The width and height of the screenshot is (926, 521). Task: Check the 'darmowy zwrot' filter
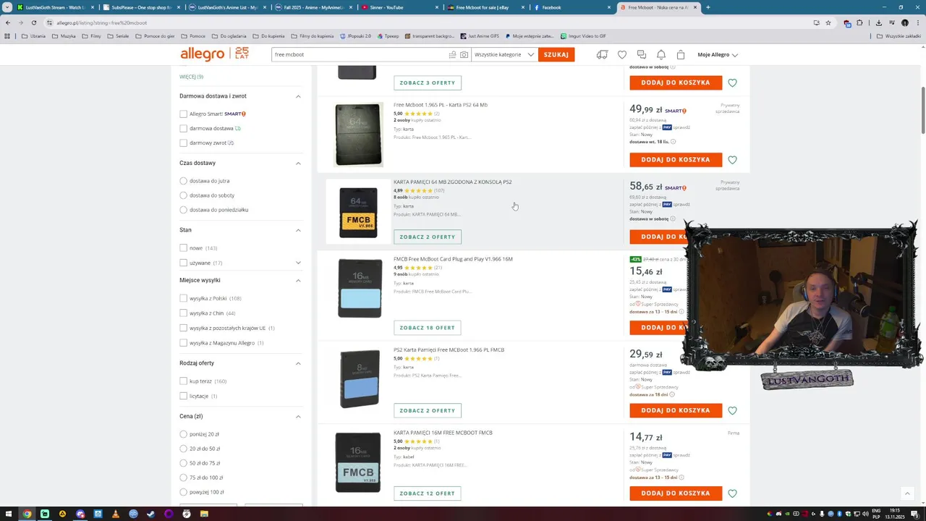(183, 143)
